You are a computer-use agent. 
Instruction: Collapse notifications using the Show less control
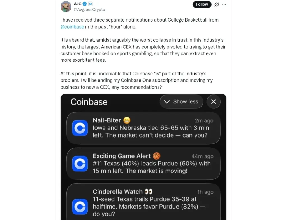pyautogui.click(x=181, y=101)
